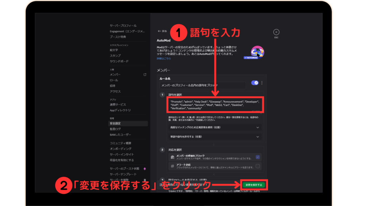The height and width of the screenshot is (206, 367).
Task: Click the 語句を選択 step heading
Action: pyautogui.click(x=175, y=94)
